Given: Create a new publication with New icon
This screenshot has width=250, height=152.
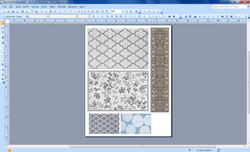Looking at the screenshot, I should pos(4,11).
